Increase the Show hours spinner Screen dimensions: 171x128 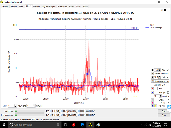pos(16,105)
